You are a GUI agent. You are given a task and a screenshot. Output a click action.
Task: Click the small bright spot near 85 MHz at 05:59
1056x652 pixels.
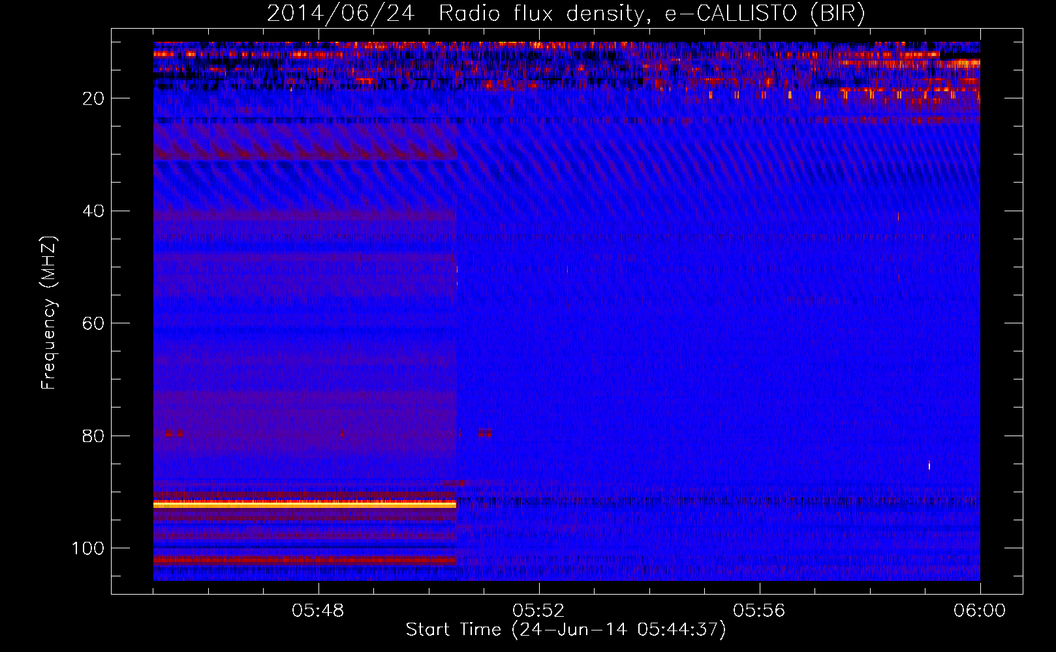(929, 465)
